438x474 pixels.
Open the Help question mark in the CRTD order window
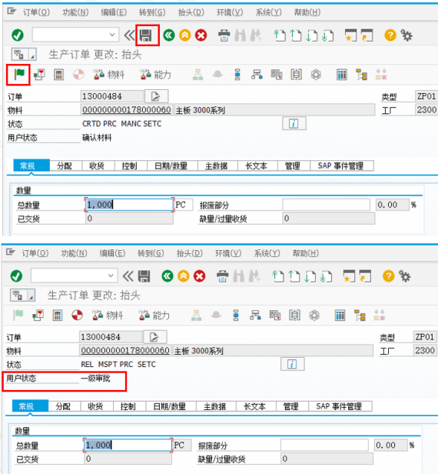[390, 35]
